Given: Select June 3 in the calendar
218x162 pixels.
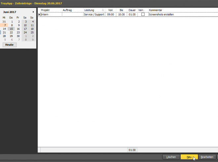Looking at the screenshot, I should (x=26, y=21).
